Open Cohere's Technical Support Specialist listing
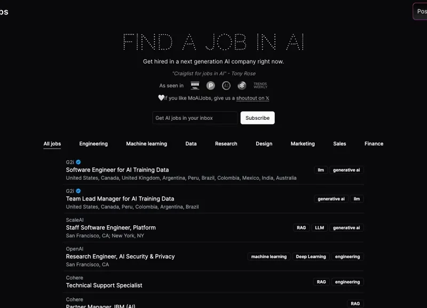 [x=104, y=285]
